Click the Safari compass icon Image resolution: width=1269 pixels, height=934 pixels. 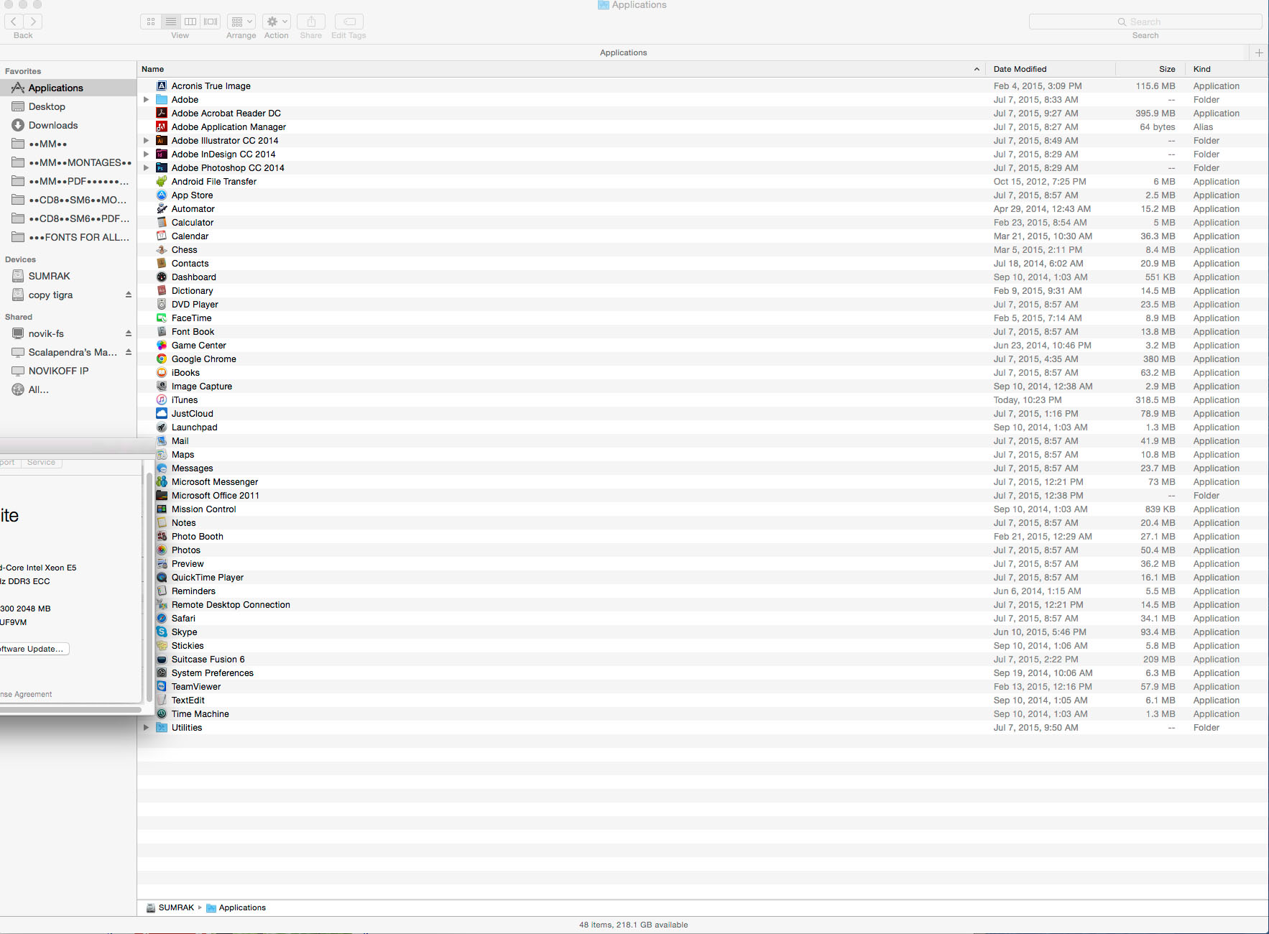click(162, 618)
